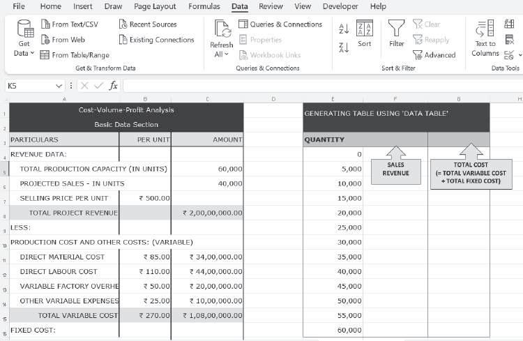Click the Insert Function fx icon

tap(114, 86)
